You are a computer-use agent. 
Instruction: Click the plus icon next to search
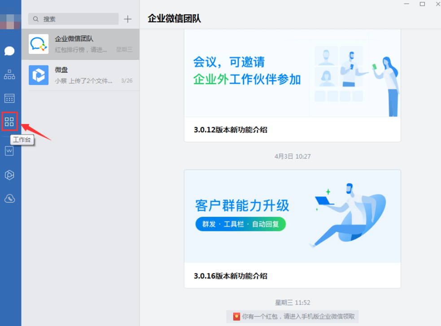pos(128,19)
